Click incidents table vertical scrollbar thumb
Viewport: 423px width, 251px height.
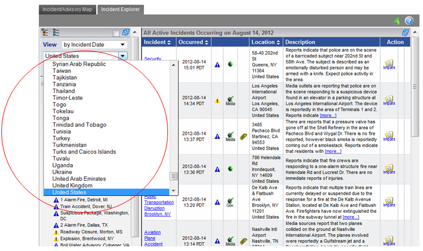[415, 87]
